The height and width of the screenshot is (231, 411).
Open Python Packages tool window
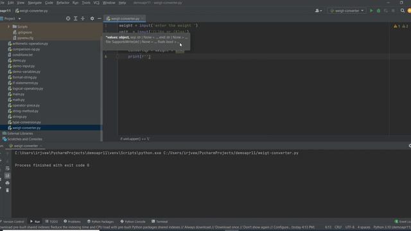(x=100, y=221)
